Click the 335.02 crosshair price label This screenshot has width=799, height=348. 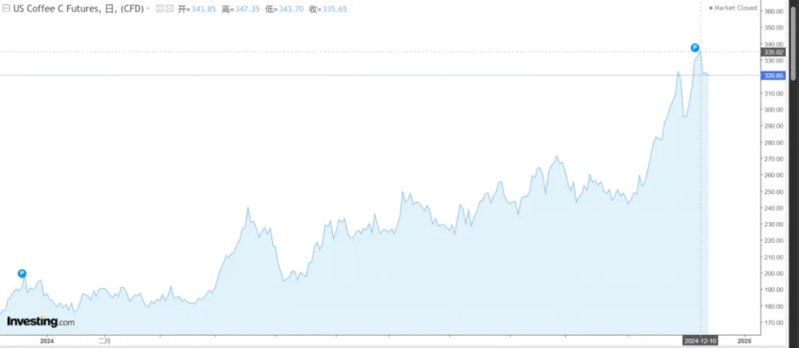coord(772,52)
